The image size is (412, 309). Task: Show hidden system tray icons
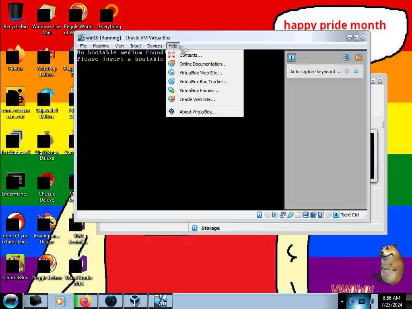[x=342, y=301]
